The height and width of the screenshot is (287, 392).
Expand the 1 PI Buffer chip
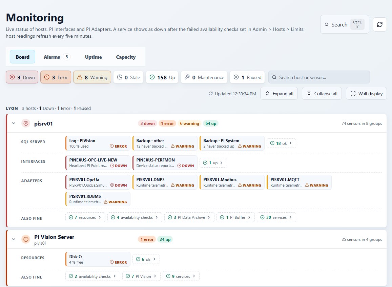coord(235,217)
